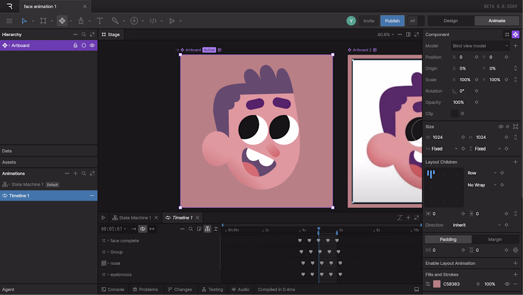Open the zoom level 40.9% dropdown
Screen dimensions: 523x295
[x=386, y=34]
